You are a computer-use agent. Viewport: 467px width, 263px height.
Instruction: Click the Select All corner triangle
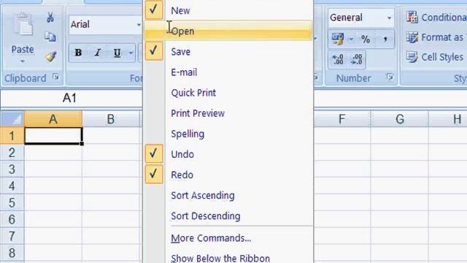point(12,119)
